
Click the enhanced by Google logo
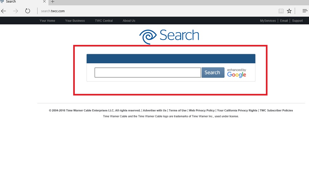coord(236,73)
